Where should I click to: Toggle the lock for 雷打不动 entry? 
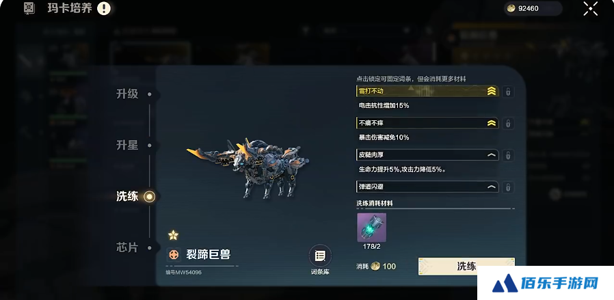coord(508,92)
